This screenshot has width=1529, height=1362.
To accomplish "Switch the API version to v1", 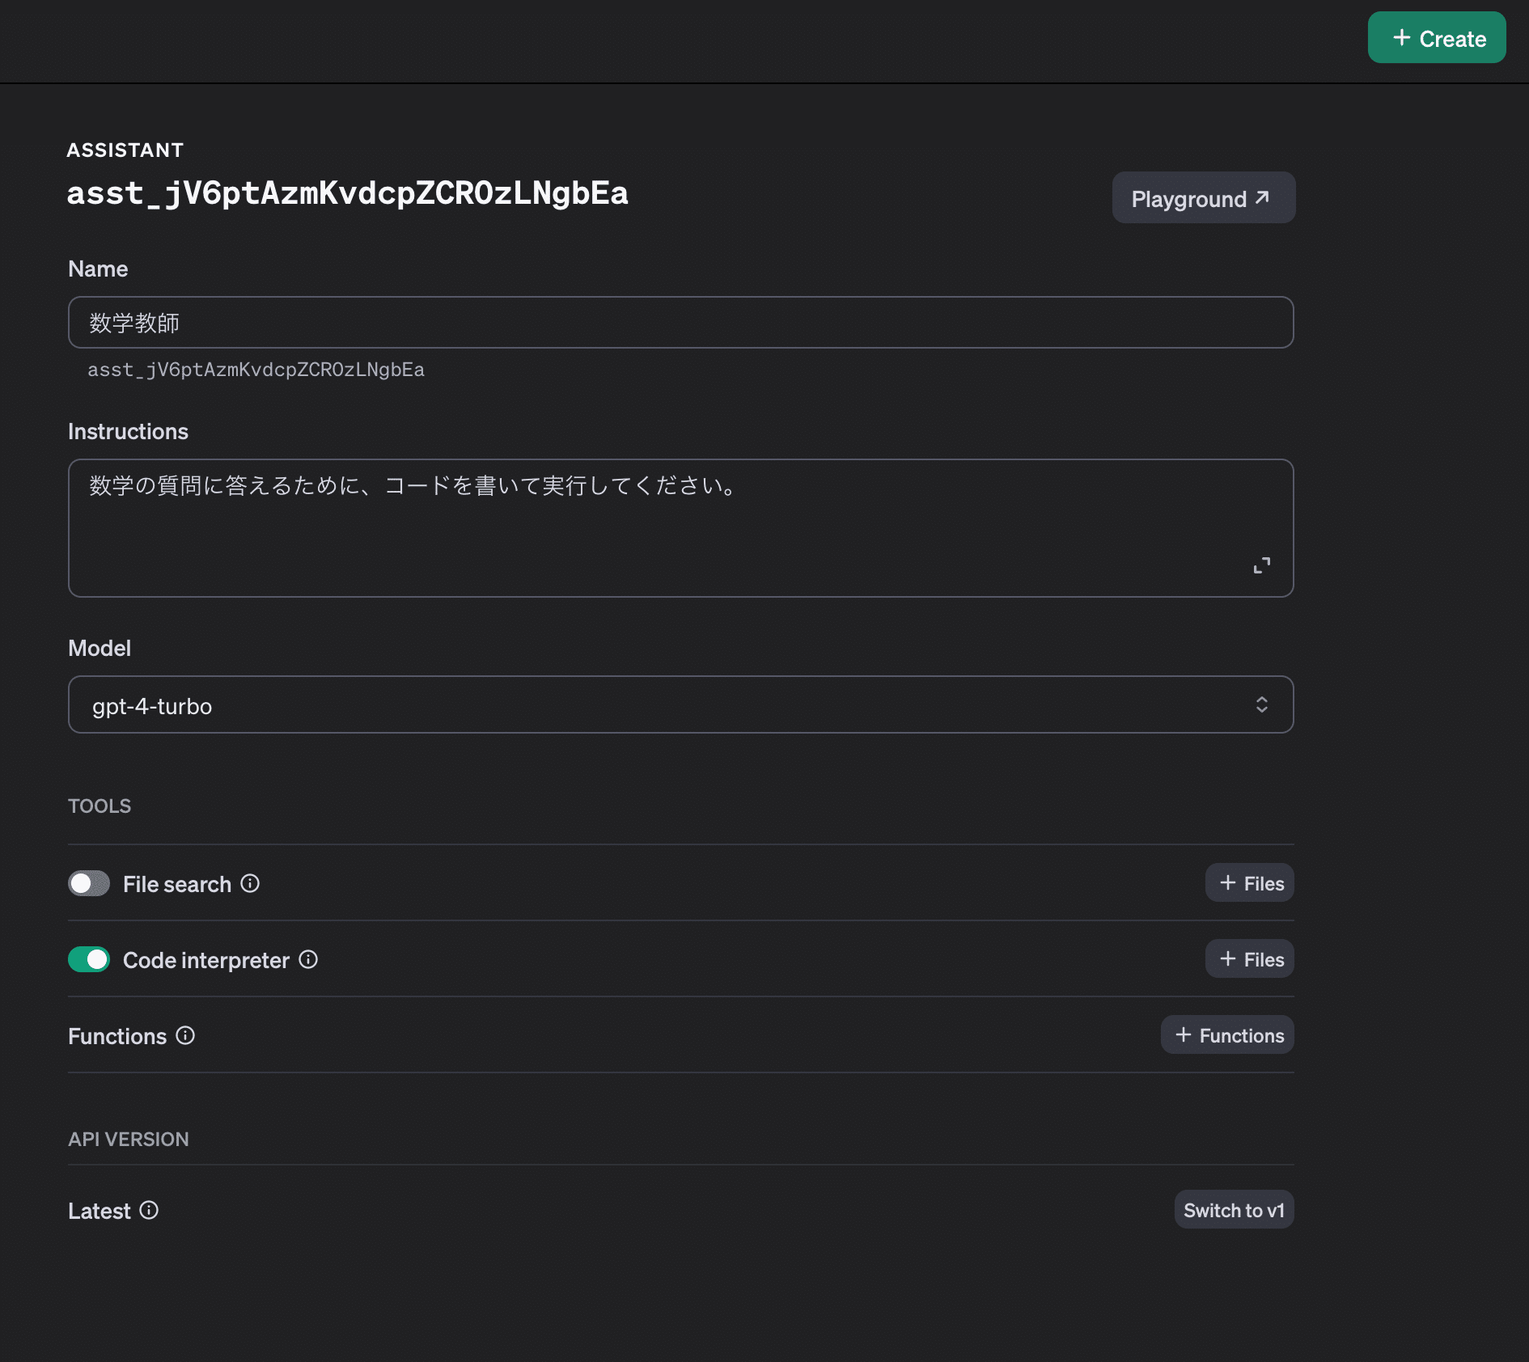I will [x=1234, y=1210].
